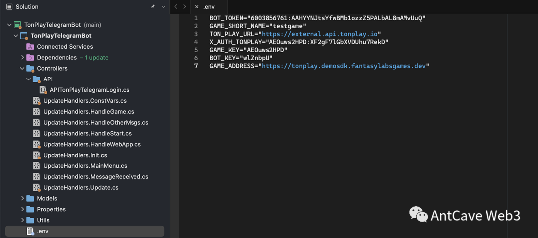This screenshot has height=238, width=538.
Task: Collapse the API folder
Action: (x=28, y=79)
